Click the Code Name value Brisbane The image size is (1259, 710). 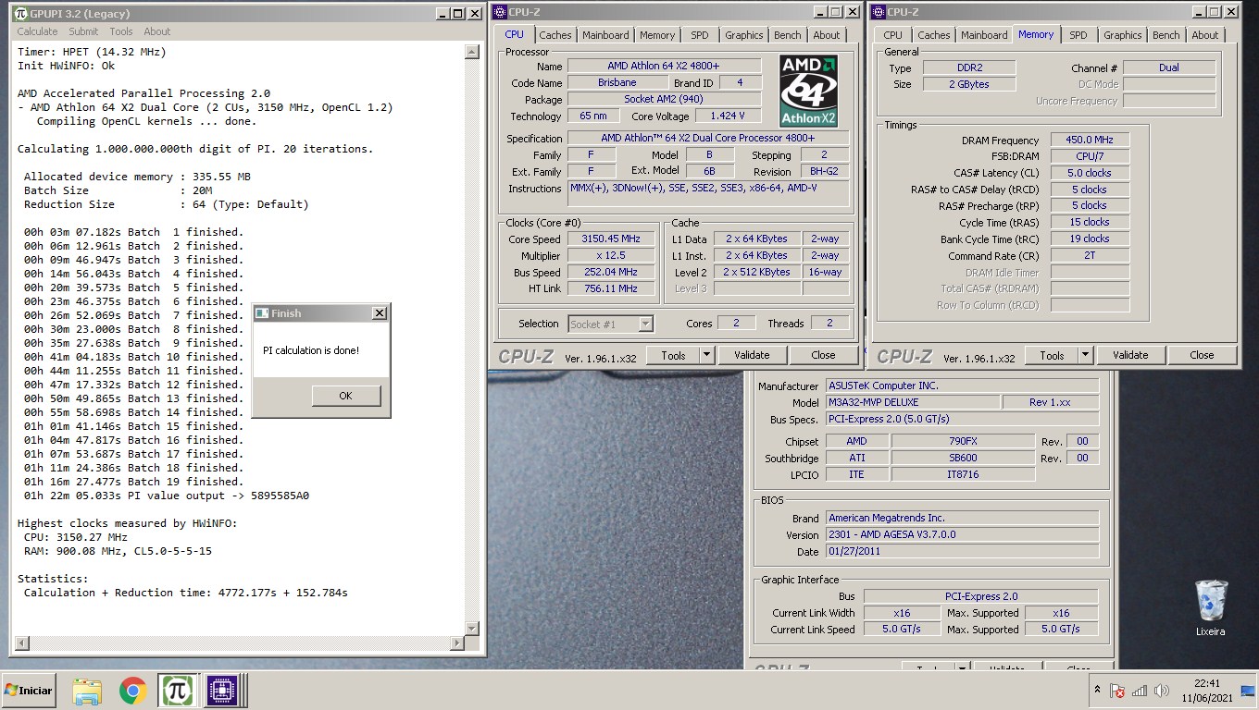coord(617,82)
